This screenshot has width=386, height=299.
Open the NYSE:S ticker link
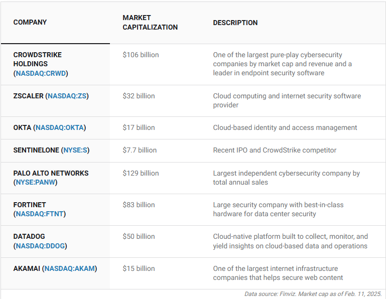[x=75, y=150]
